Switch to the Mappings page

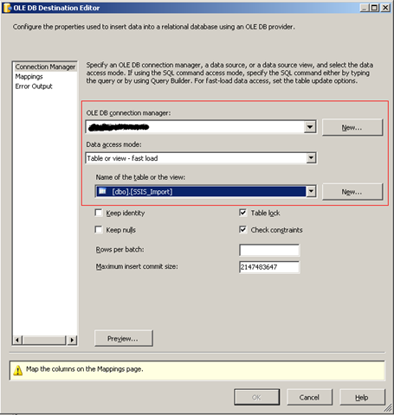point(29,77)
